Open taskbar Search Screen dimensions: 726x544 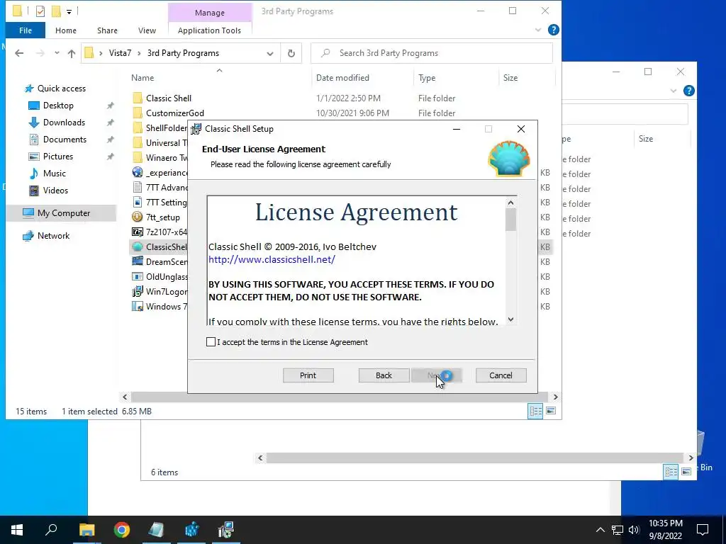51,530
